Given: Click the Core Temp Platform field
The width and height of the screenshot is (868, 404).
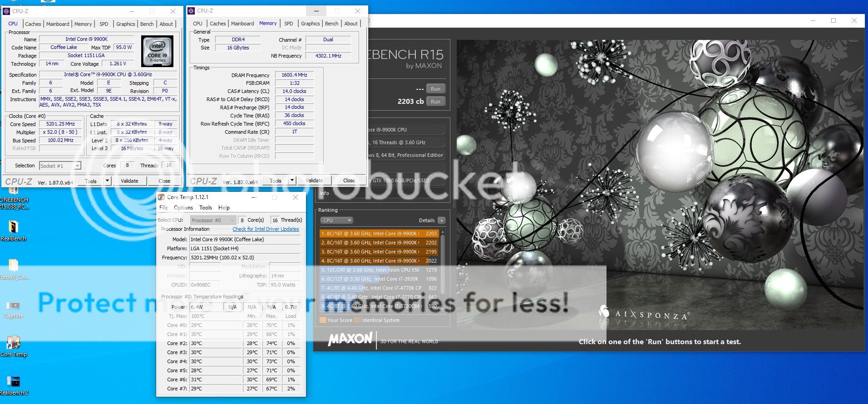Looking at the screenshot, I should [x=245, y=248].
